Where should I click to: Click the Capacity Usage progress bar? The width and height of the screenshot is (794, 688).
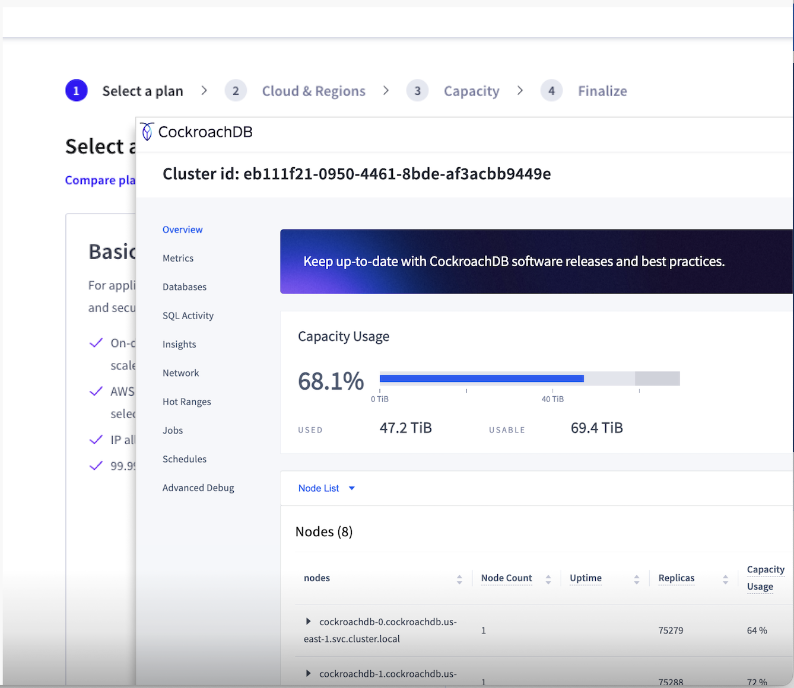[529, 378]
